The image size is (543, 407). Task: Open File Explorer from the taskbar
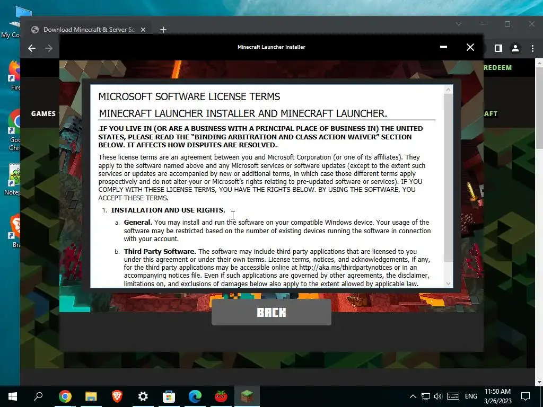tap(91, 396)
